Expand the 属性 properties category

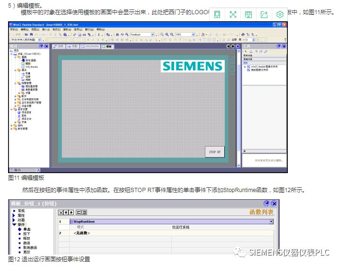tap(14, 215)
